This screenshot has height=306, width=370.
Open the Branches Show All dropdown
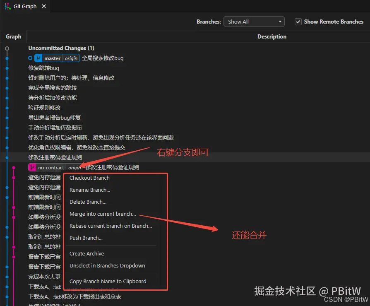[x=254, y=22]
